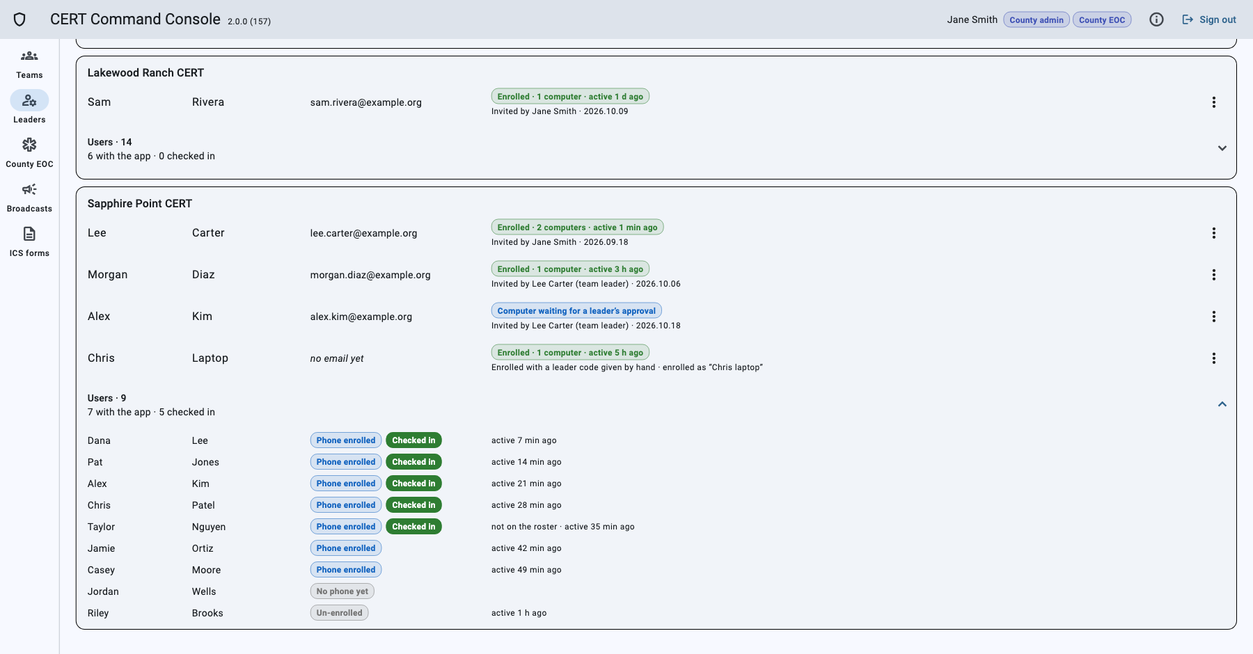1253x654 pixels.
Task: Click the County EOC role badge
Action: [x=1102, y=19]
